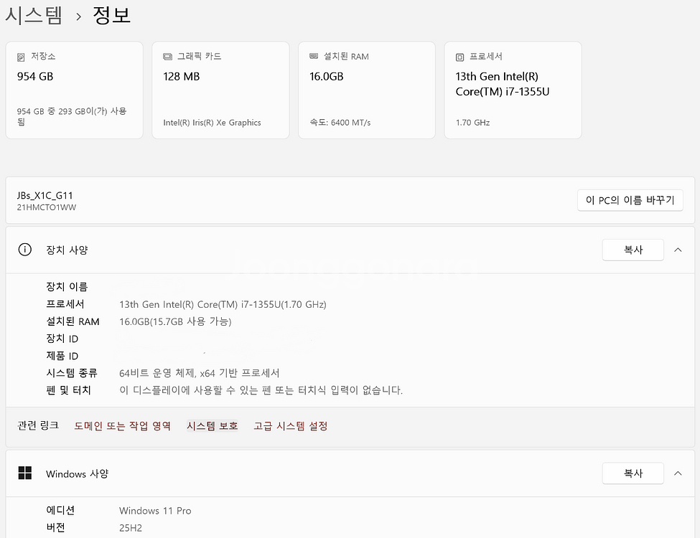Viewport: 700px width, 538px height.
Task: Open the 시스템 보호 link
Action: click(x=212, y=426)
